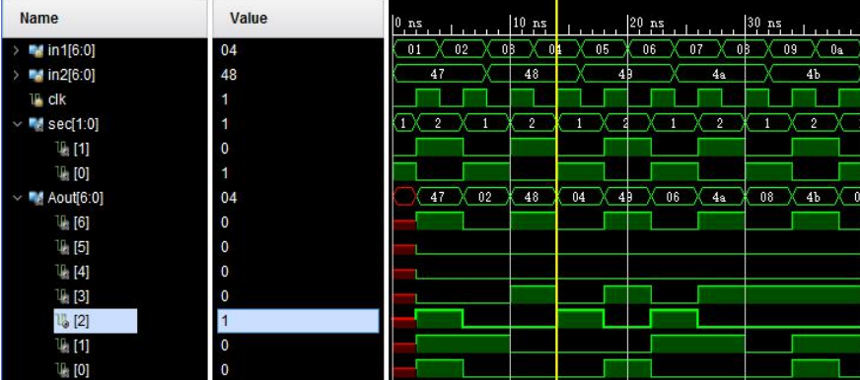Click value 48 of in2 row
The width and height of the screenshot is (860, 380).
click(x=228, y=75)
